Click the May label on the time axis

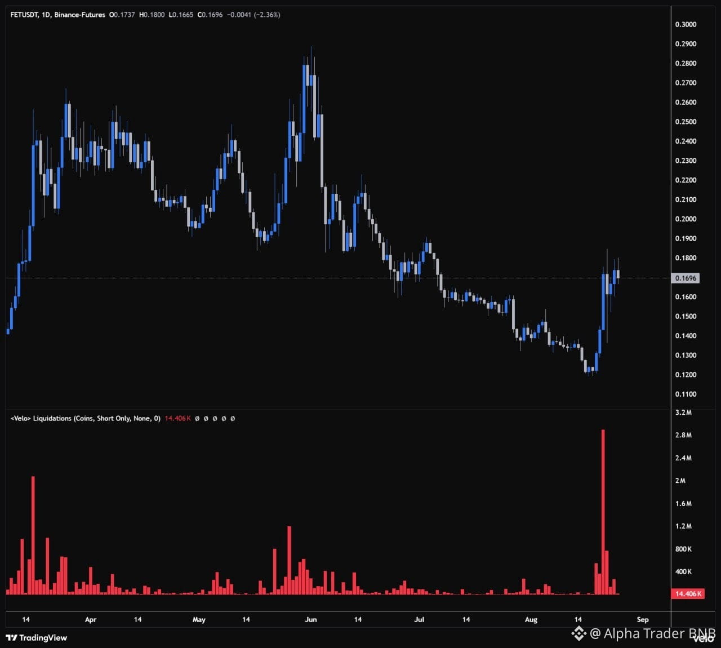tap(199, 620)
